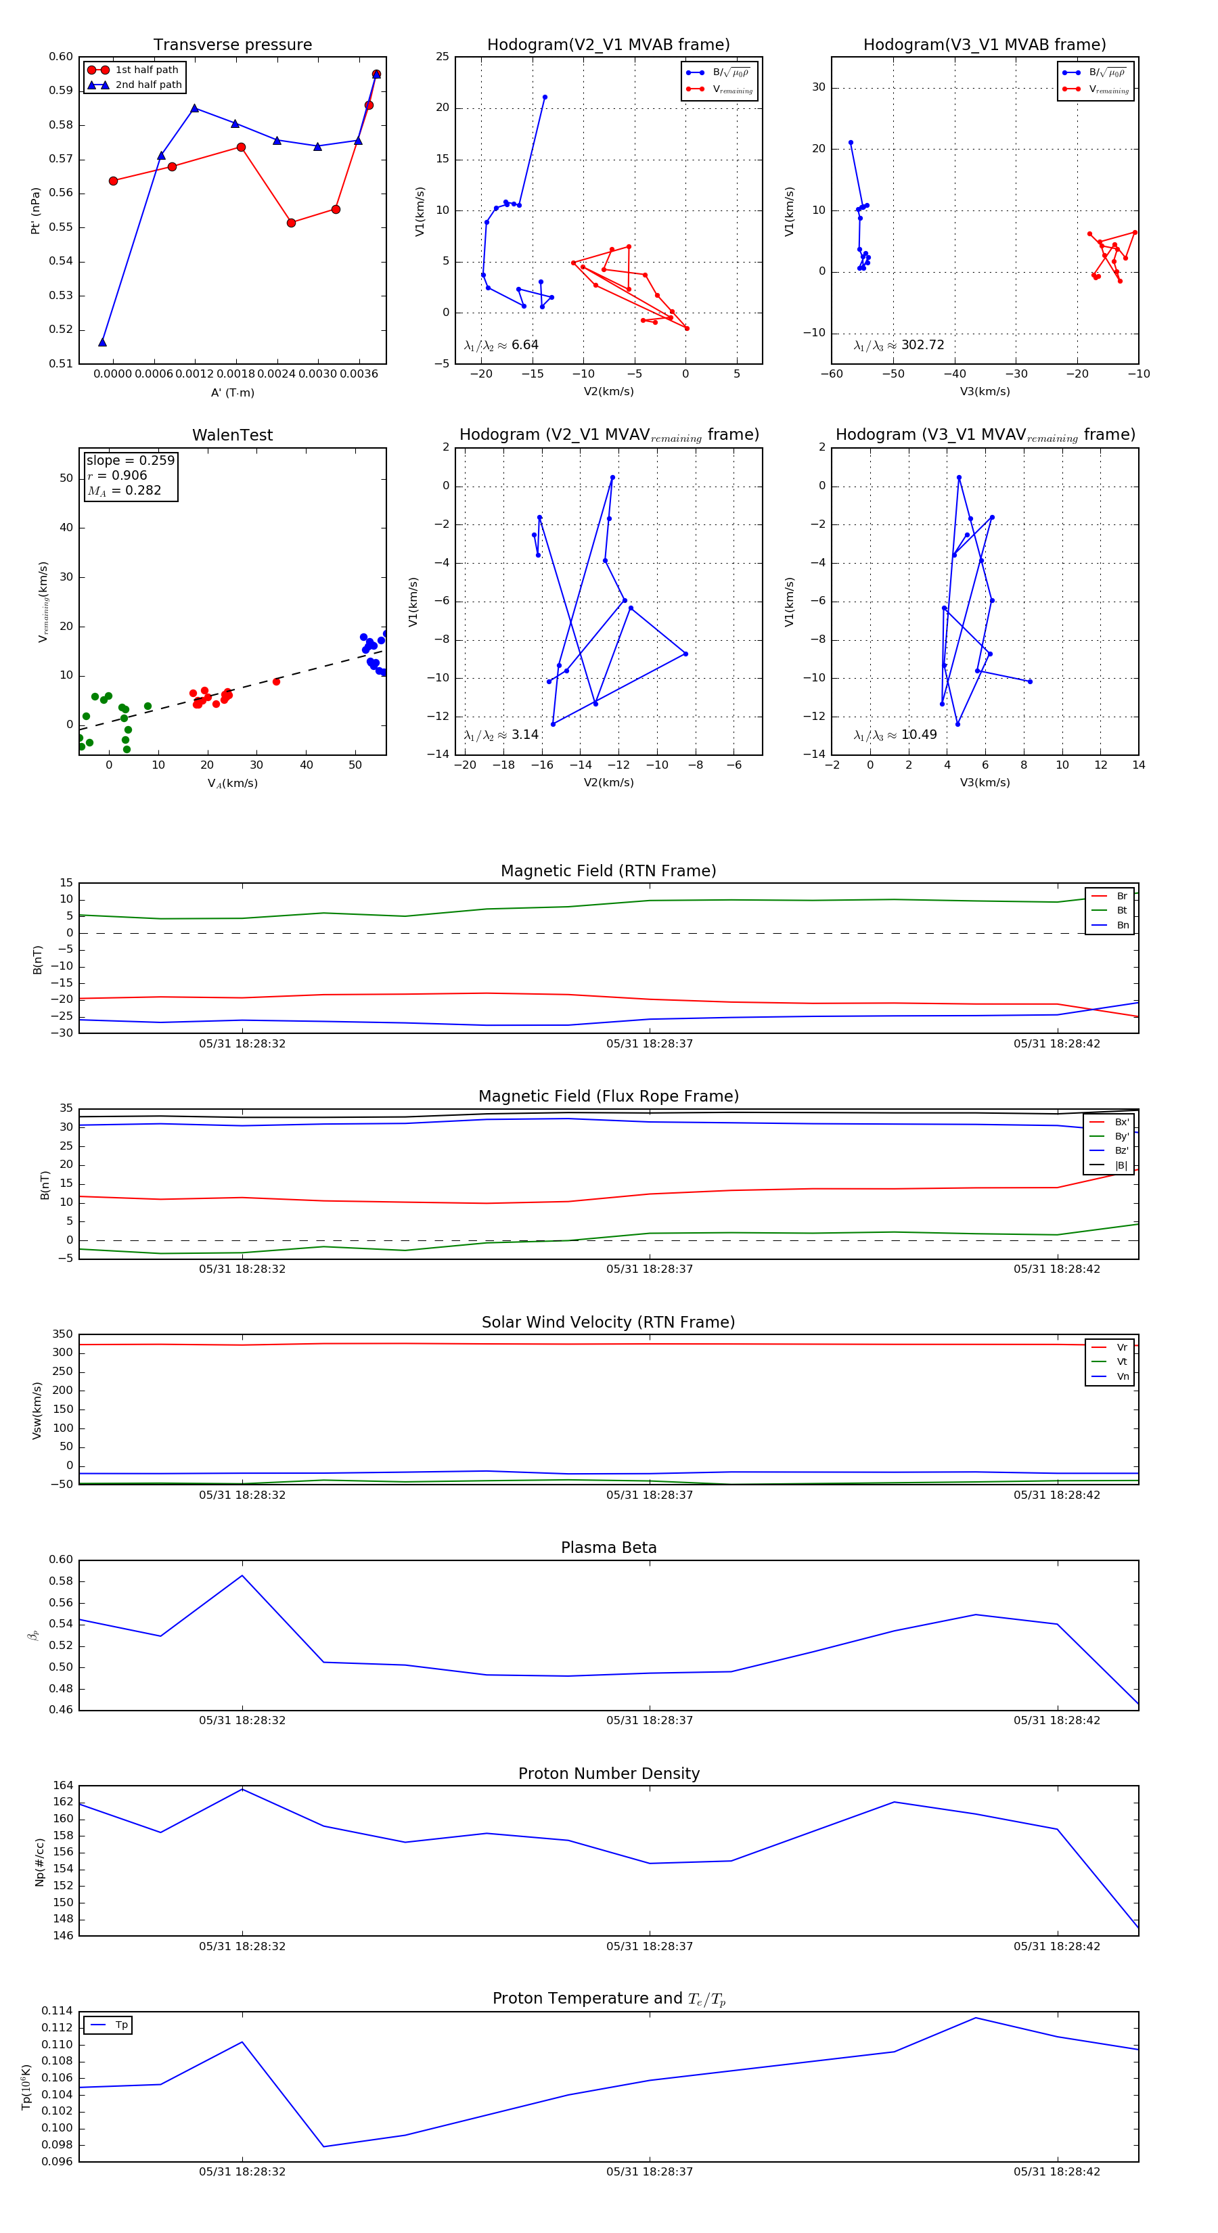Select the "Bt" legend entry

(1110, 911)
